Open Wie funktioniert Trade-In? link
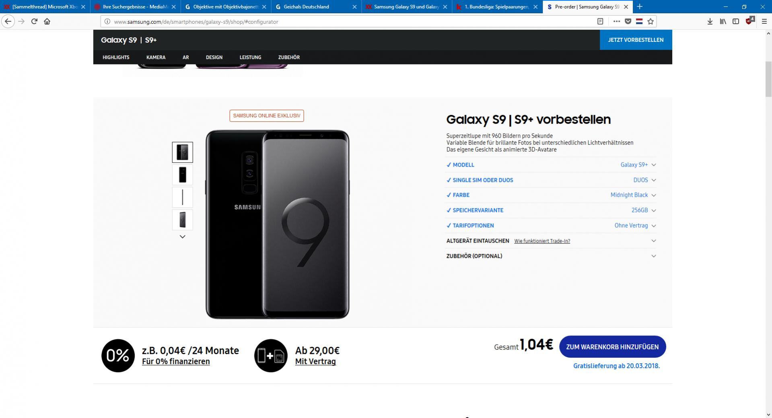The height and width of the screenshot is (418, 772). click(542, 241)
